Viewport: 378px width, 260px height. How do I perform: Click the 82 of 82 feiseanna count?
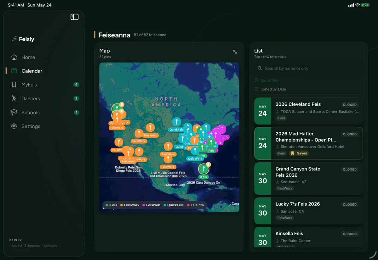[x=150, y=35]
